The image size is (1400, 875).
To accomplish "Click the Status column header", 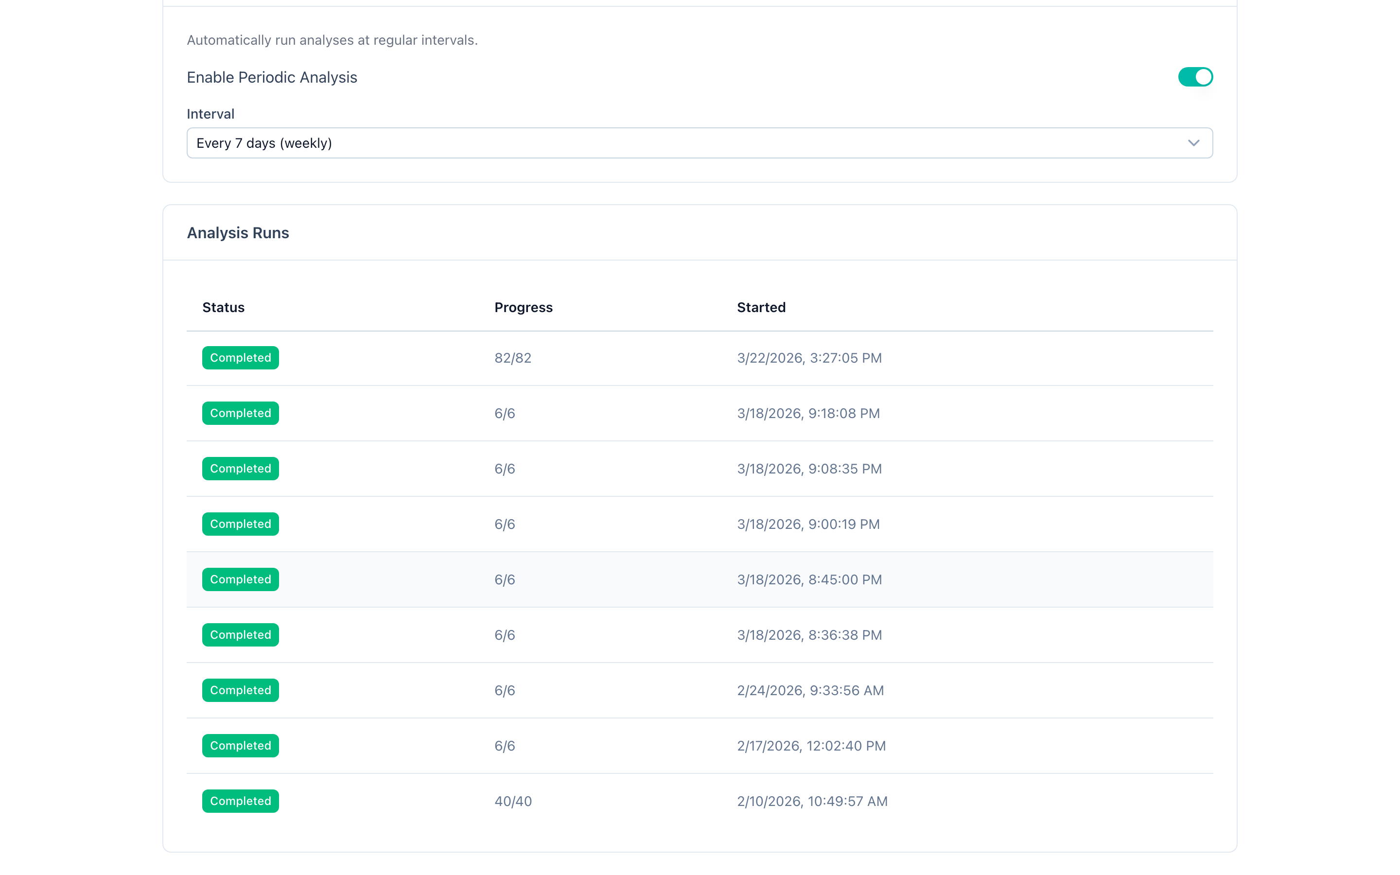I will [223, 307].
